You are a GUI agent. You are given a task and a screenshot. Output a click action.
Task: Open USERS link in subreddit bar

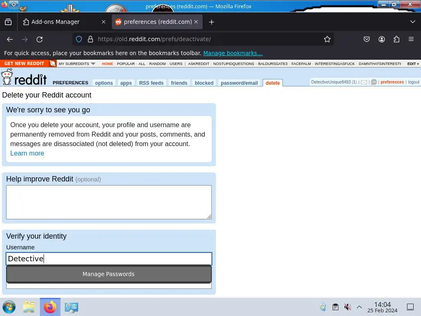pos(176,64)
